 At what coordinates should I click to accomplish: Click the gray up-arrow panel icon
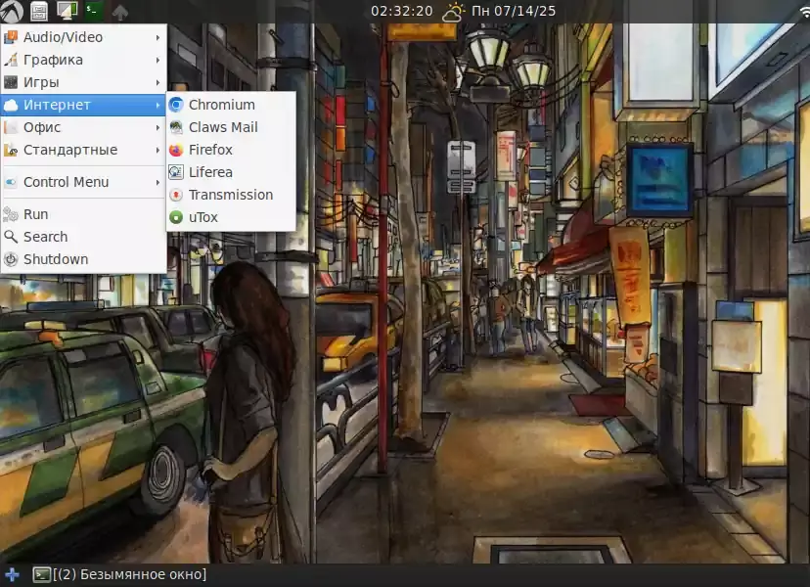[120, 12]
